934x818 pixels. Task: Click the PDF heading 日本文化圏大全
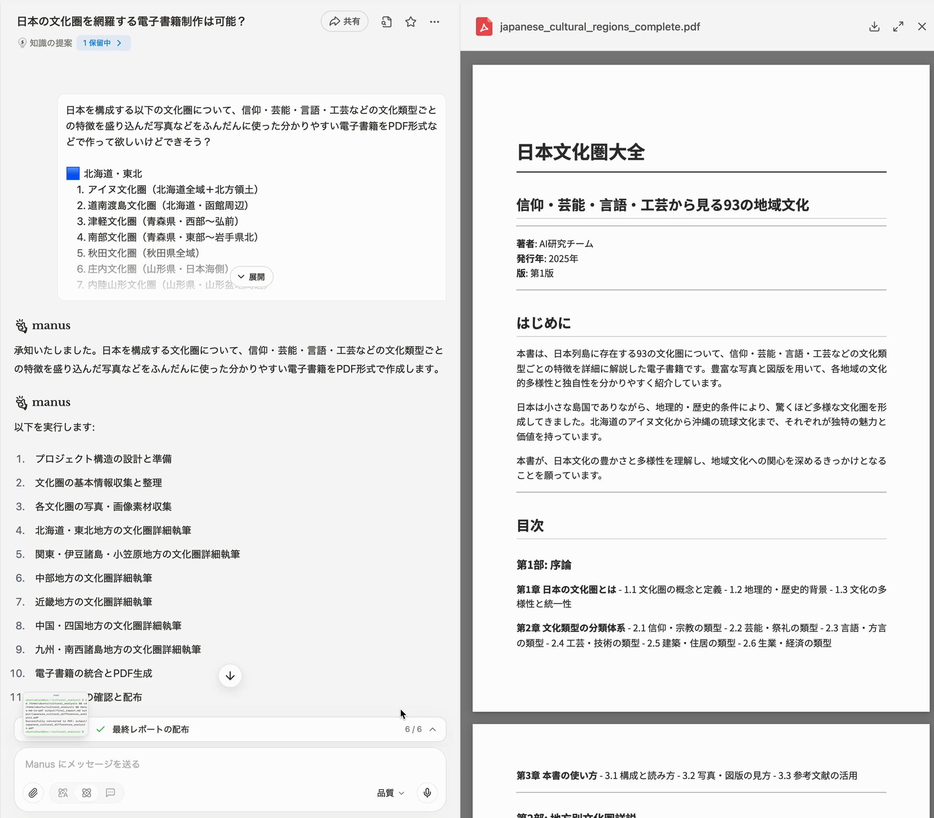(580, 152)
